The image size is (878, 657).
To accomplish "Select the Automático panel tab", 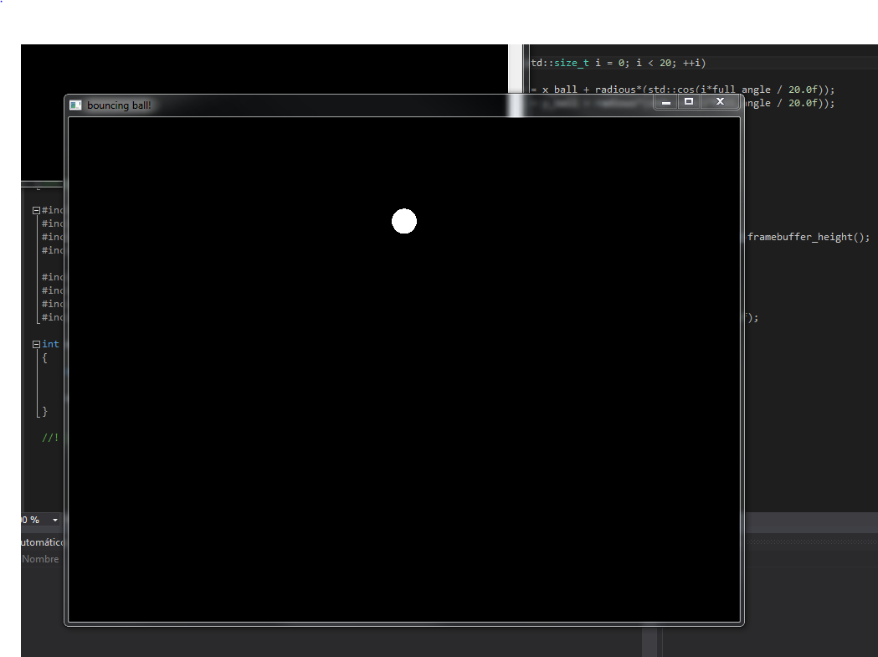I will coord(40,542).
